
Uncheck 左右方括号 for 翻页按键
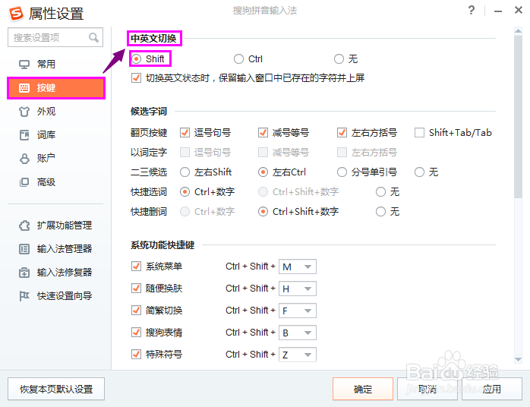click(342, 133)
